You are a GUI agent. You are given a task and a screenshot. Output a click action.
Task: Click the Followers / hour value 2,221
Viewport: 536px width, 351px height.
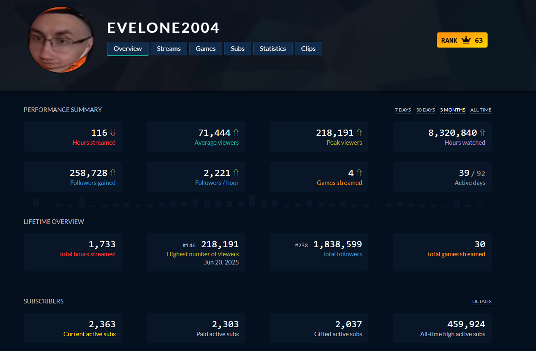217,173
